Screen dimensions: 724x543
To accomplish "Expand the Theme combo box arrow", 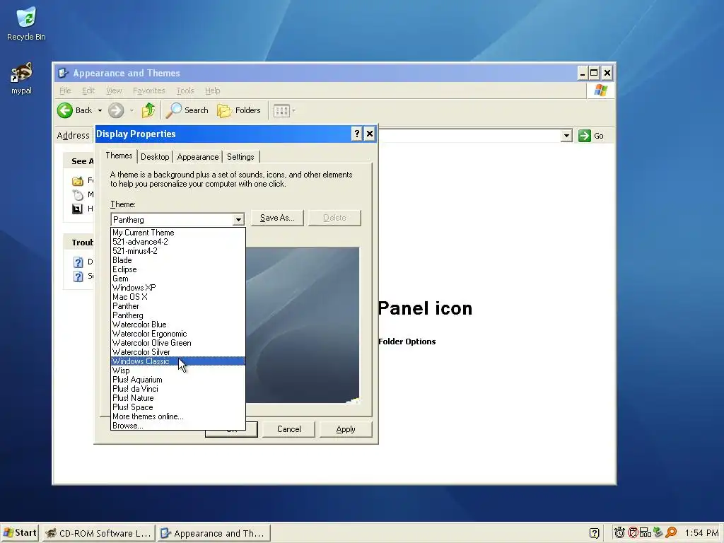I will click(238, 220).
